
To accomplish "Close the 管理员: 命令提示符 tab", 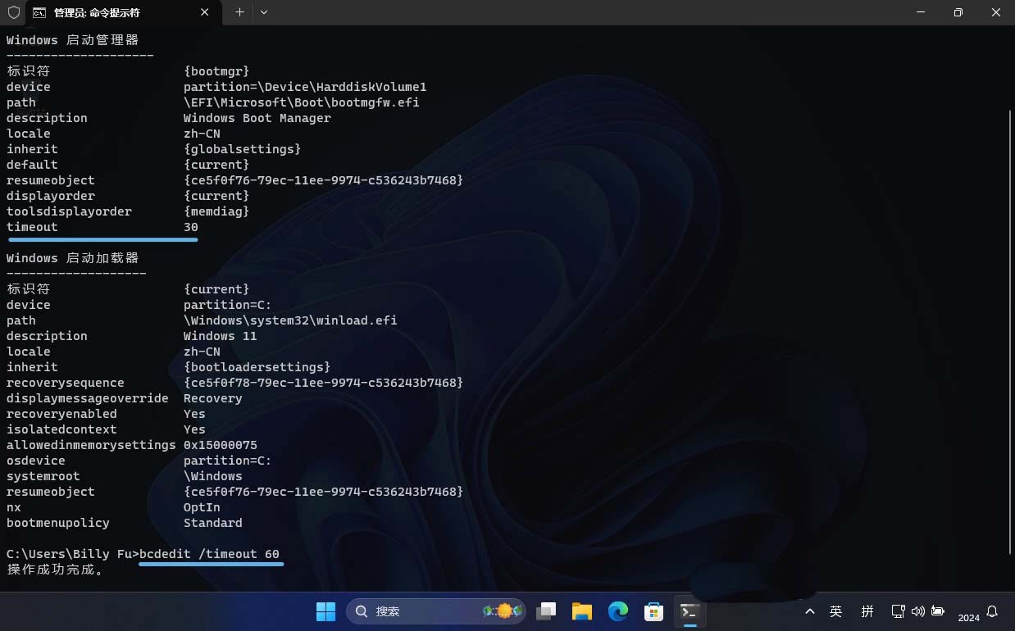I will pos(205,12).
